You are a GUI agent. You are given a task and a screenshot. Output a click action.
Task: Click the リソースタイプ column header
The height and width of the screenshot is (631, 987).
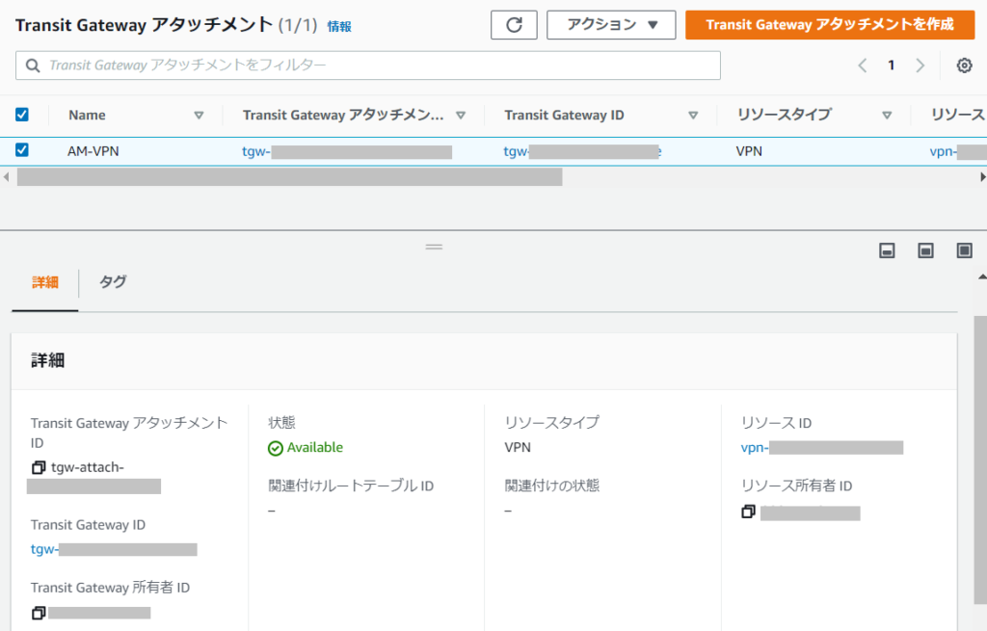(x=785, y=116)
